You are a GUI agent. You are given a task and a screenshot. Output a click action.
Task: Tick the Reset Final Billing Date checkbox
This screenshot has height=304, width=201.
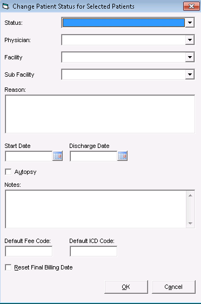click(x=8, y=267)
